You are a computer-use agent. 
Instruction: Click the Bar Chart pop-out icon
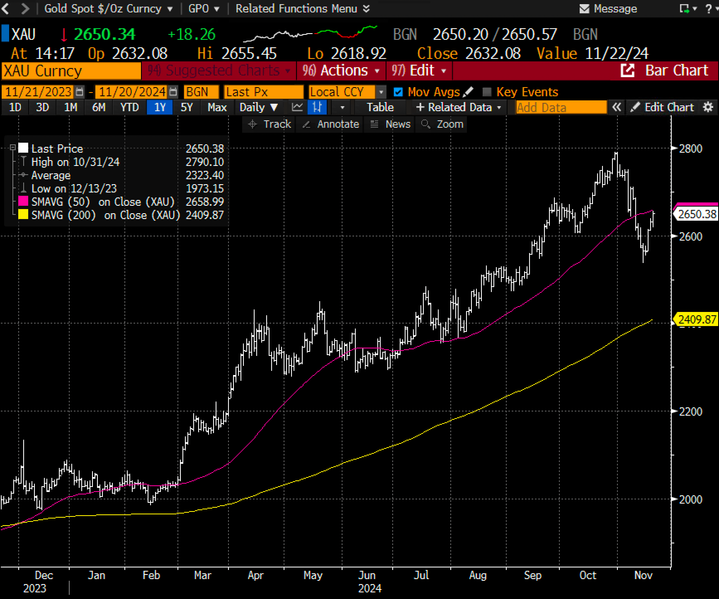click(x=628, y=71)
